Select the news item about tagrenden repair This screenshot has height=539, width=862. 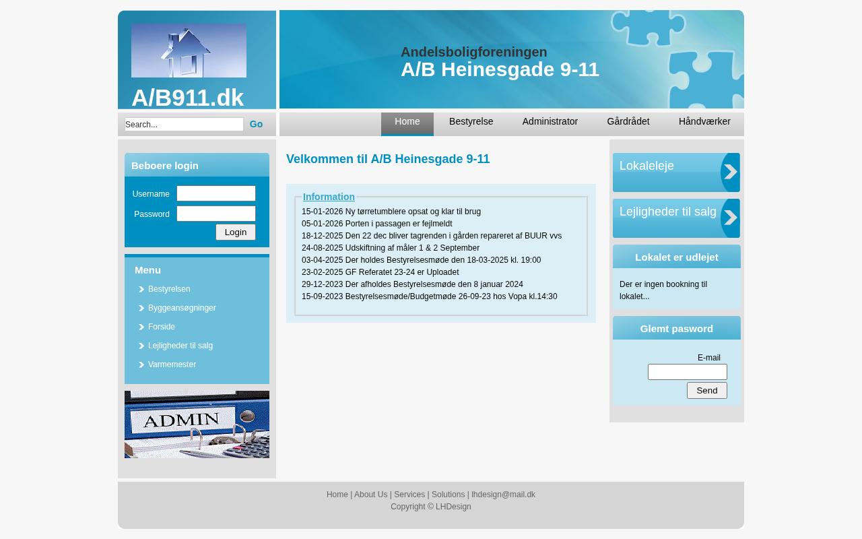[432, 236]
